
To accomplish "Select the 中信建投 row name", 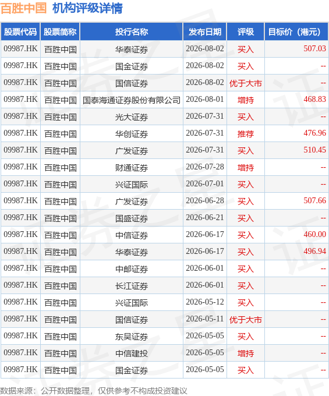I will (x=132, y=353).
